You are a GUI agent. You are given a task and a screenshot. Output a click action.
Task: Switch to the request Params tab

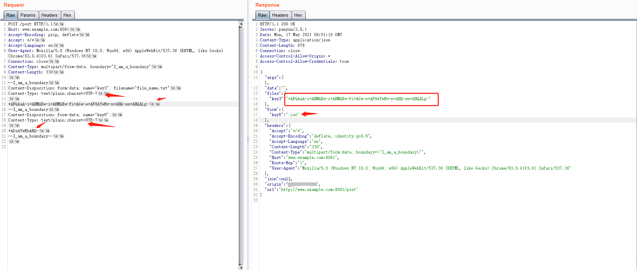coord(27,15)
